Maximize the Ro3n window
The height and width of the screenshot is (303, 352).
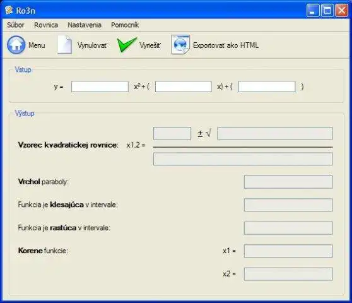click(327, 11)
